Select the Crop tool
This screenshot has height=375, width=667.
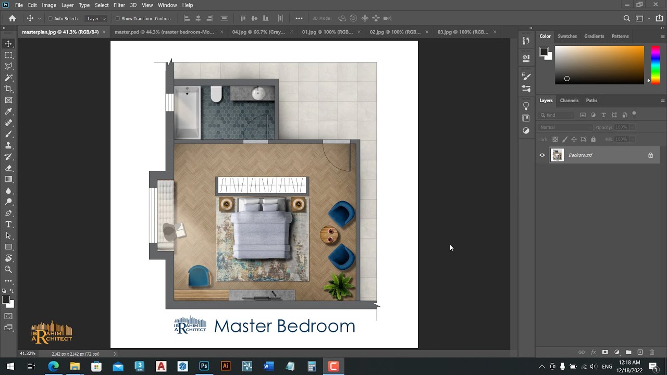pyautogui.click(x=8, y=89)
